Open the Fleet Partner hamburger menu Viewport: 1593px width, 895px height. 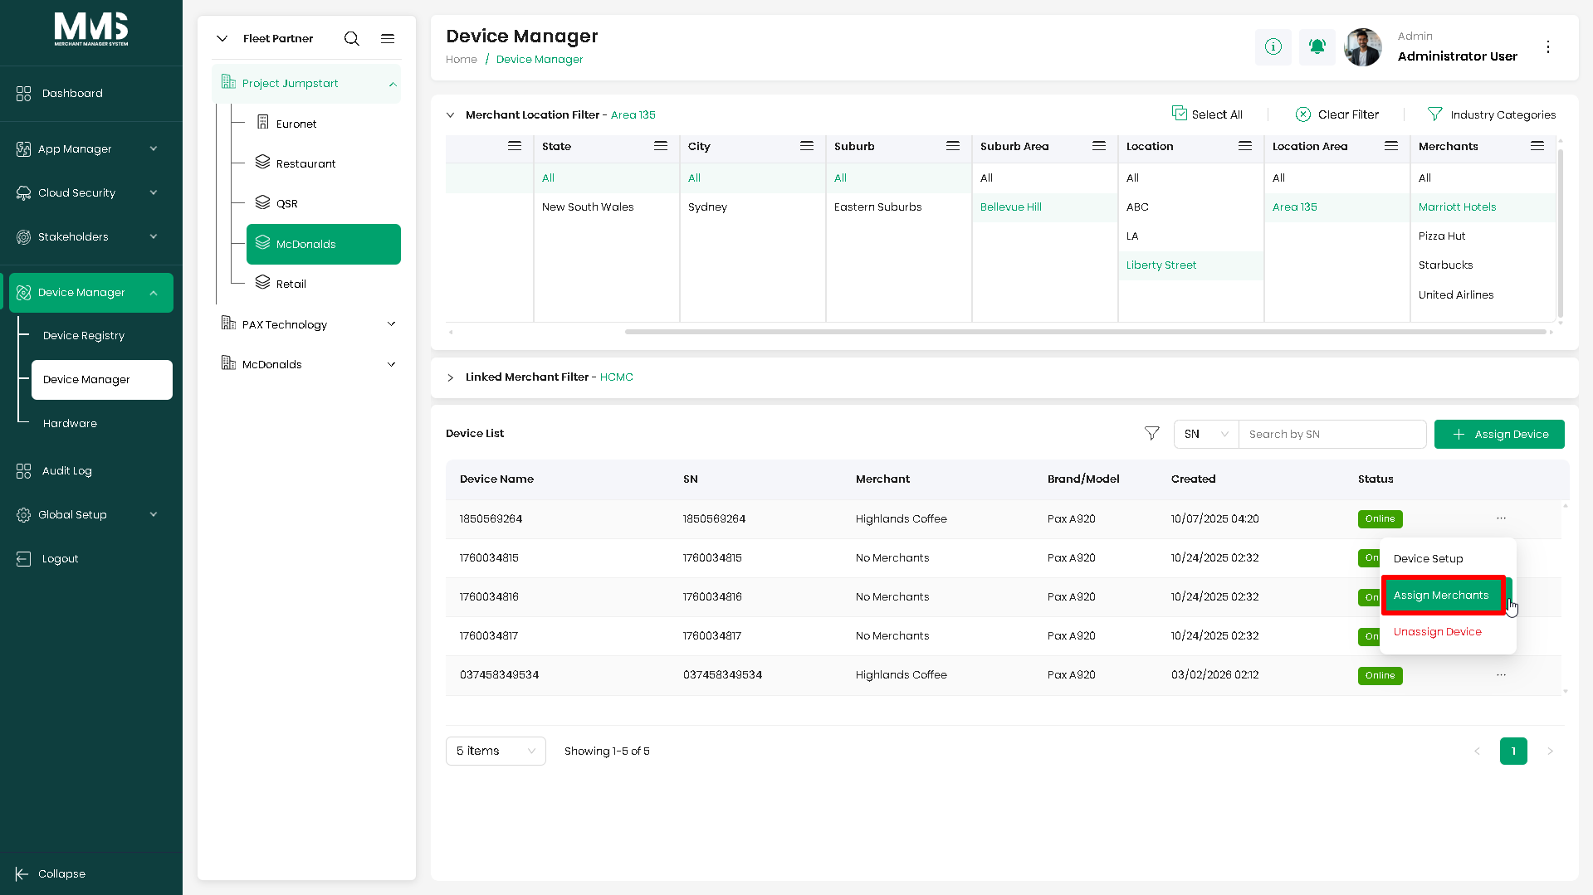tap(388, 38)
